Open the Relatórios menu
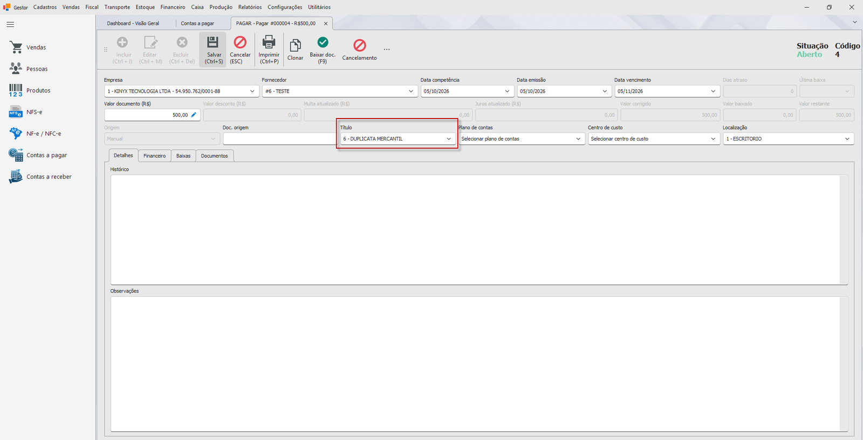 point(250,7)
